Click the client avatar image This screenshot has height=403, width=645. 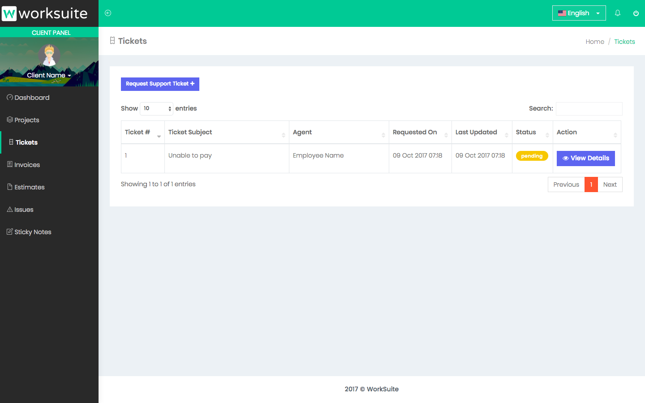(x=49, y=56)
